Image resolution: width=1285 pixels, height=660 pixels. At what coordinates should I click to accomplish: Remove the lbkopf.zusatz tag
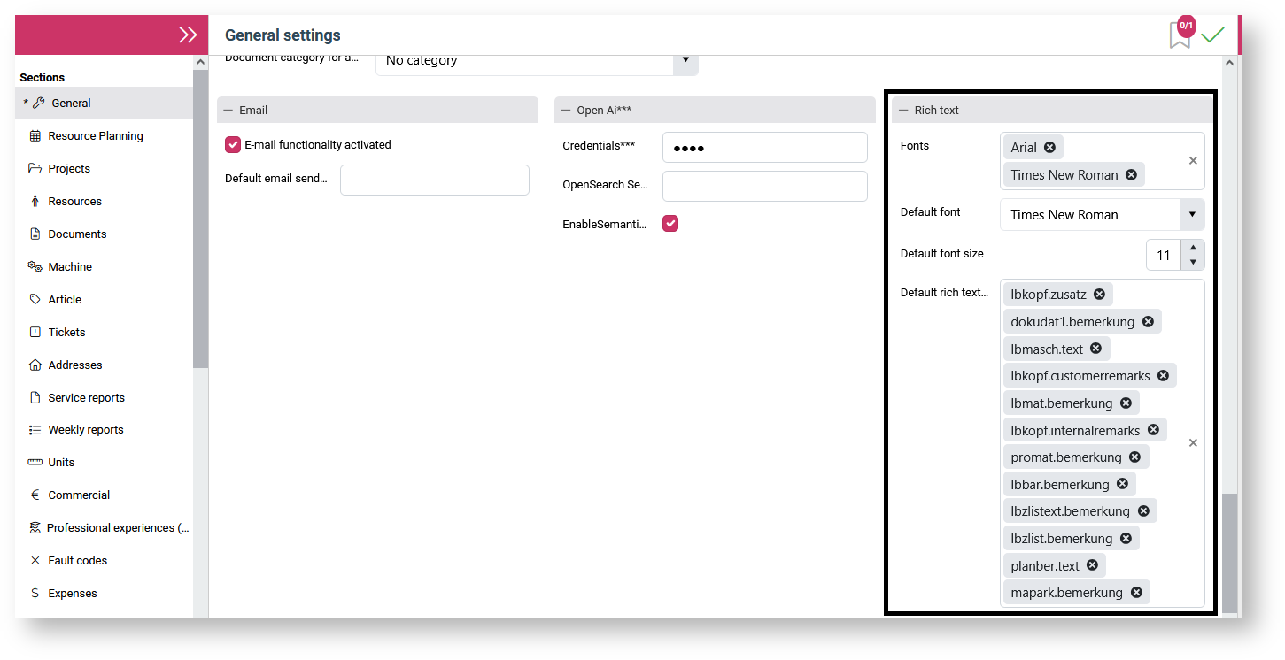pos(1099,295)
